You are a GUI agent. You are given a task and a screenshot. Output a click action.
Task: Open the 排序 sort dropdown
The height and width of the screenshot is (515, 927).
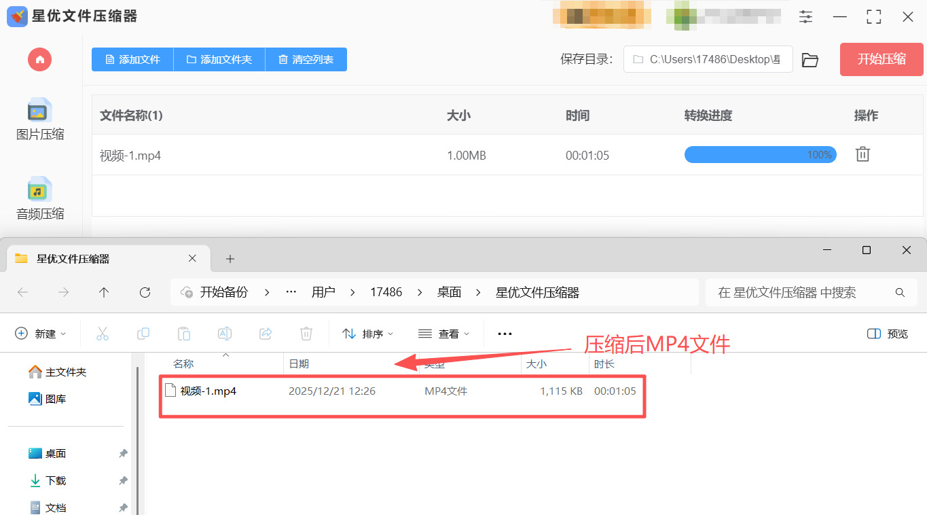click(x=367, y=334)
